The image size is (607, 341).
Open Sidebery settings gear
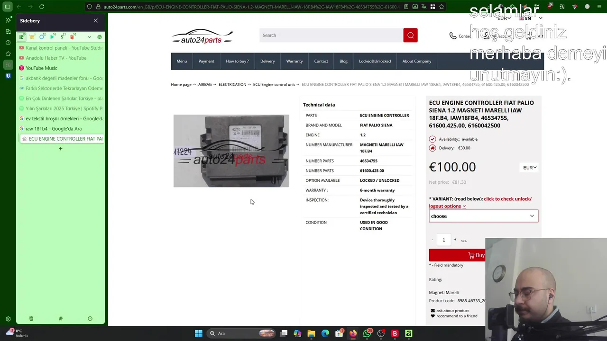click(99, 37)
